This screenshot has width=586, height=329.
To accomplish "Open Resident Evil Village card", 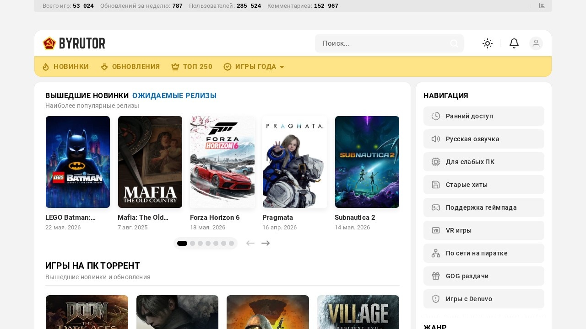I will click(x=358, y=312).
